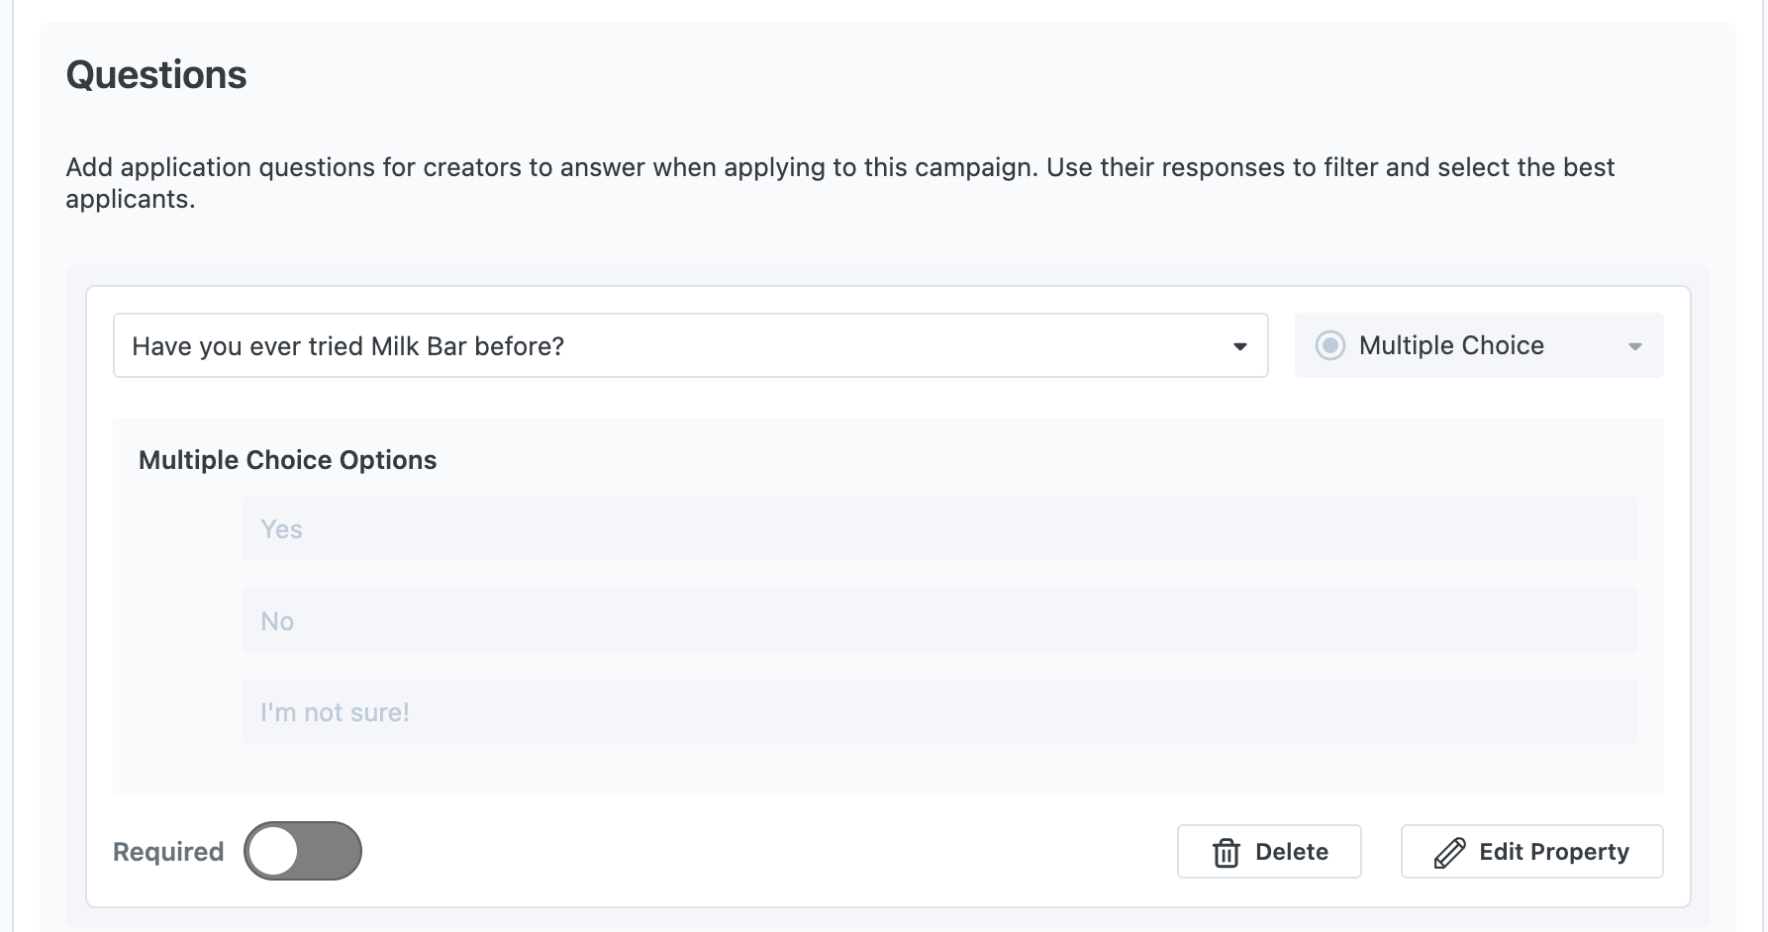Click the "I'm not sure!" option field
This screenshot has width=1768, height=932.
click(x=938, y=711)
